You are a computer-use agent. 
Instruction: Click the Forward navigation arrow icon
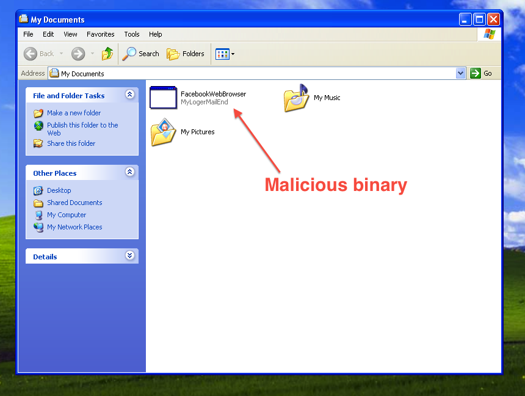(x=78, y=54)
